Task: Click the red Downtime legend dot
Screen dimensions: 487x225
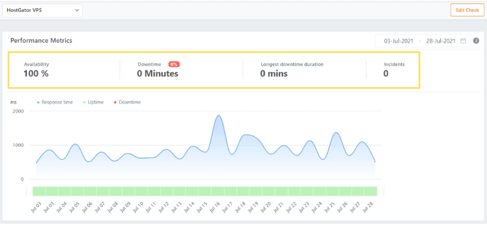Action: pos(116,102)
